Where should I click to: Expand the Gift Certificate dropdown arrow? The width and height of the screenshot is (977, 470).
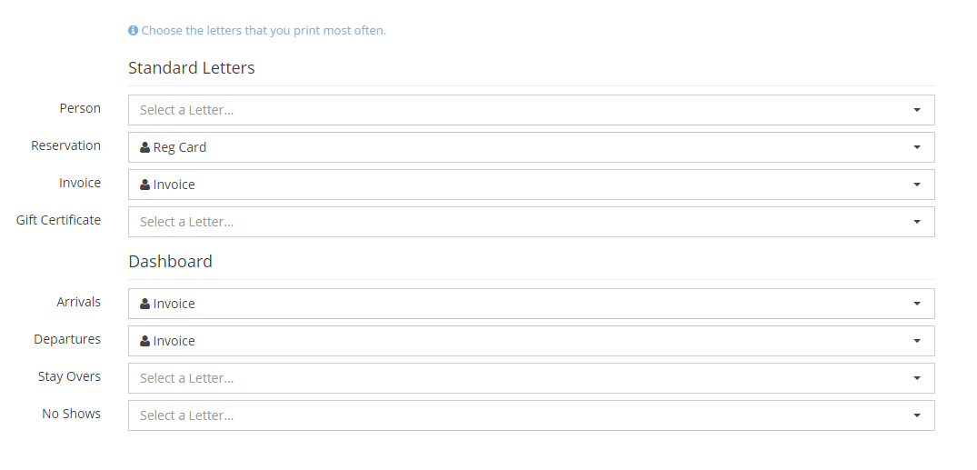coord(916,222)
